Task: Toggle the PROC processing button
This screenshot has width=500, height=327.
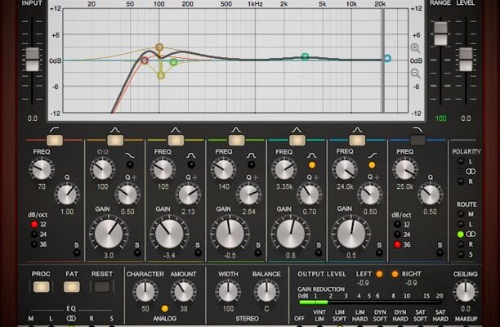Action: tap(40, 287)
